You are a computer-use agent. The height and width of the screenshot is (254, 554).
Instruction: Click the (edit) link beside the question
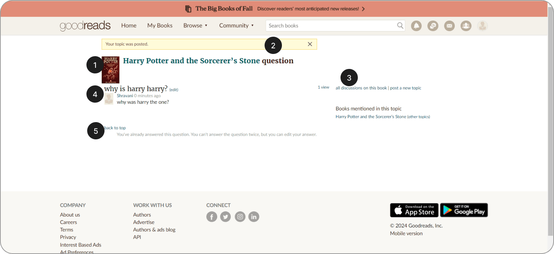pyautogui.click(x=174, y=90)
